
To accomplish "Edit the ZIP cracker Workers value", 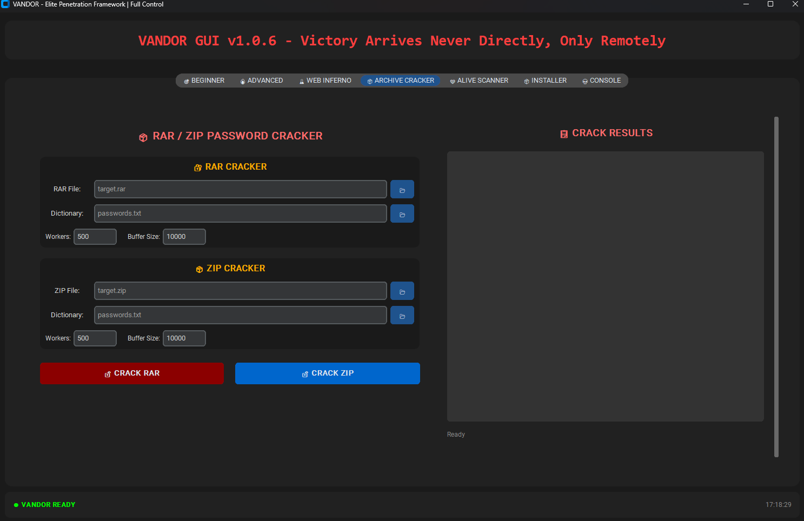I will [x=95, y=338].
